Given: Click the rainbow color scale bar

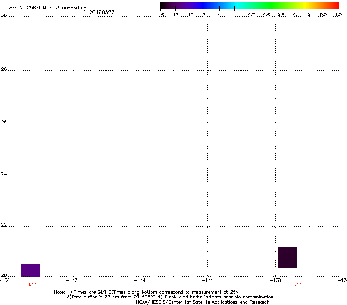Looking at the screenshot, I should [249, 6].
